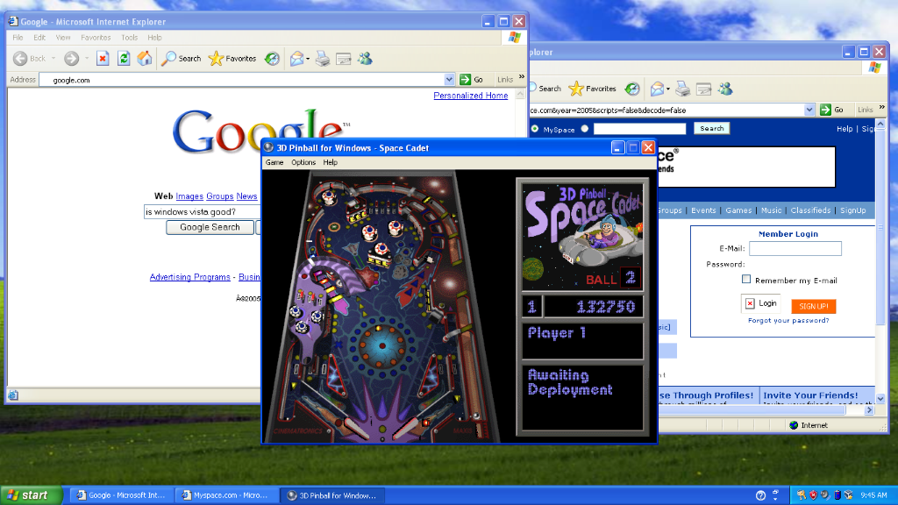Click help icon in taskbar tray
The height and width of the screenshot is (505, 898).
point(760,495)
